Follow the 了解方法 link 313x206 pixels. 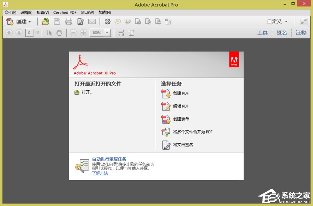[100, 173]
